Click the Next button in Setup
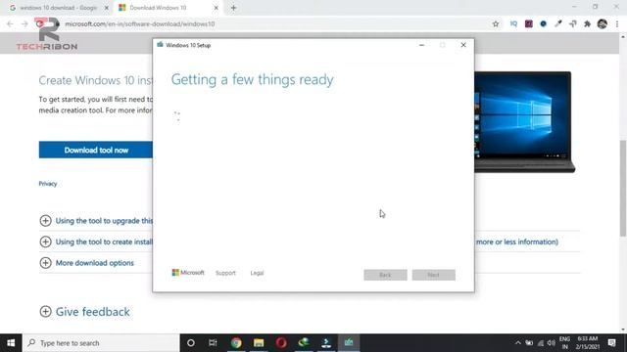Viewport: 627px width, 352px height. point(433,275)
